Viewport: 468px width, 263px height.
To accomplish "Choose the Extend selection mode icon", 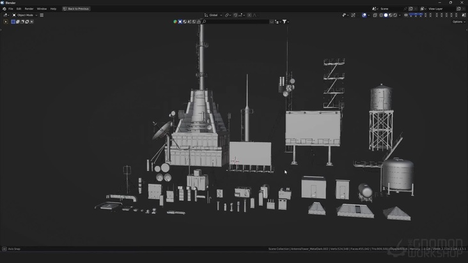I will pyautogui.click(x=18, y=22).
